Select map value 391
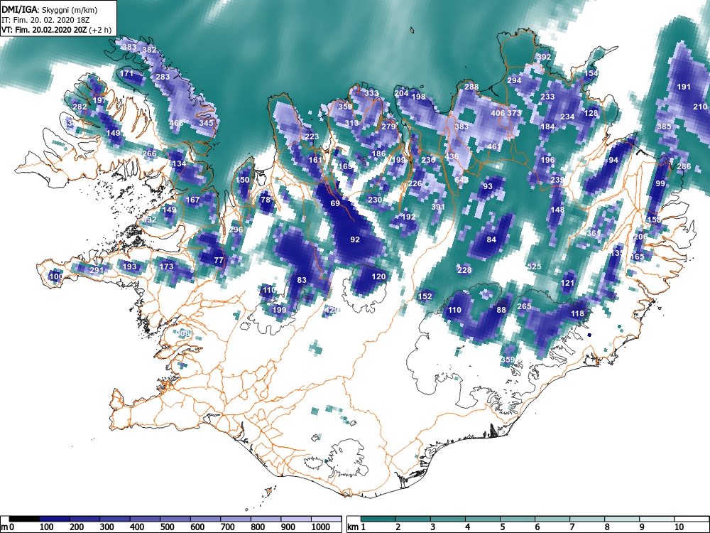The height and width of the screenshot is (533, 710). pos(438,207)
